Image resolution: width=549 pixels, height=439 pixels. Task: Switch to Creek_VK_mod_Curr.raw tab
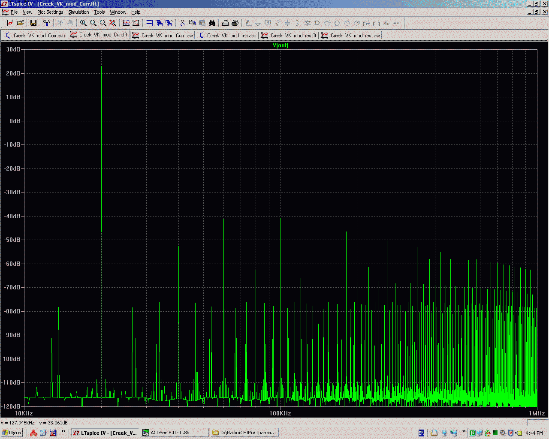point(163,35)
